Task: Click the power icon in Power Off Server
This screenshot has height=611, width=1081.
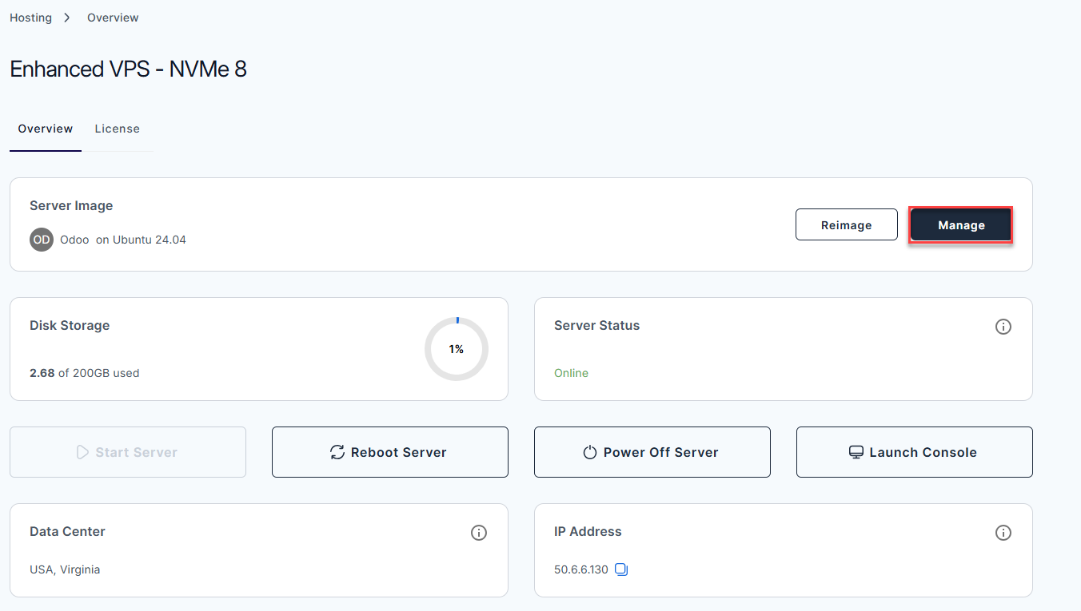Action: click(589, 452)
